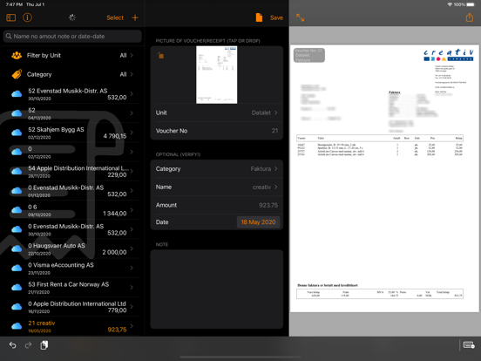Open Filter by Unit All chevron

tap(132, 55)
